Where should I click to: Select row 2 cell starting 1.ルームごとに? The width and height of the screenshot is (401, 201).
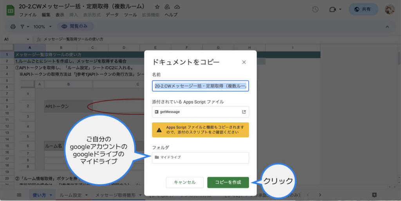pos(70,61)
